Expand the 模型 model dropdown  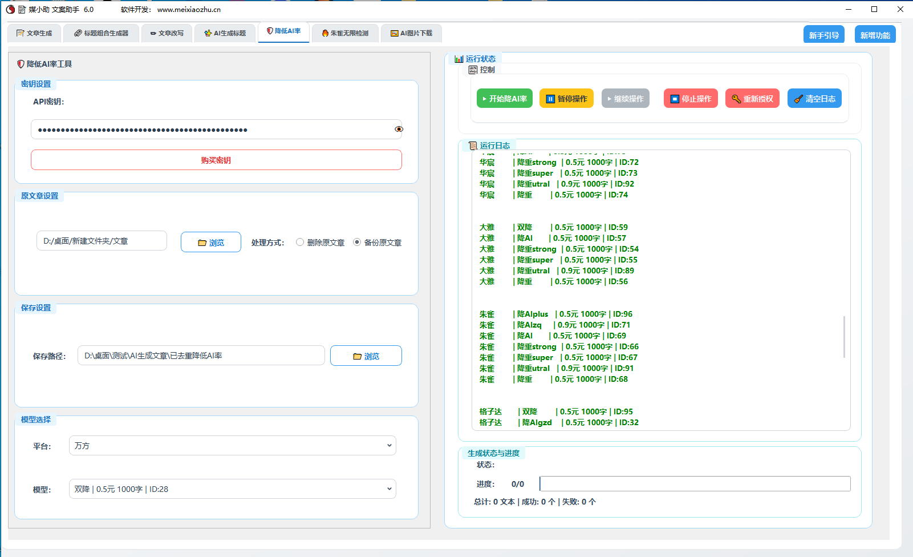click(x=232, y=489)
